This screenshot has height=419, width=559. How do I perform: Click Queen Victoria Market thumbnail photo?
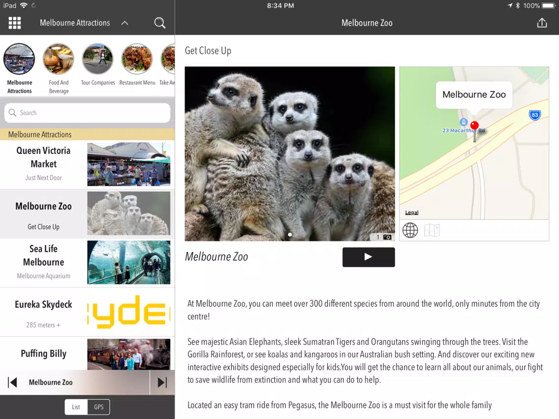point(129,164)
